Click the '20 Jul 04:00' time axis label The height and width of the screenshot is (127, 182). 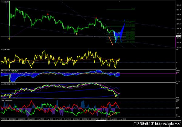pos(12,119)
